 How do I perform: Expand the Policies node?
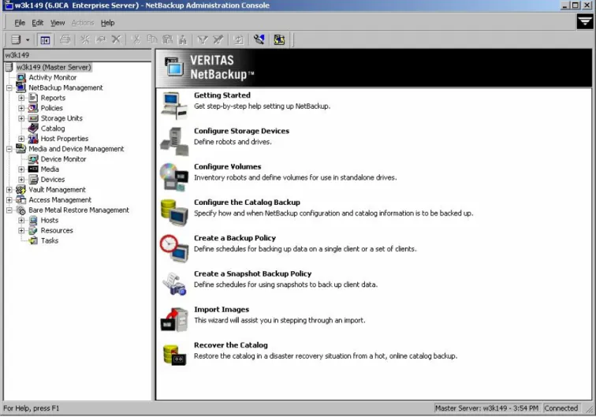tap(21, 108)
